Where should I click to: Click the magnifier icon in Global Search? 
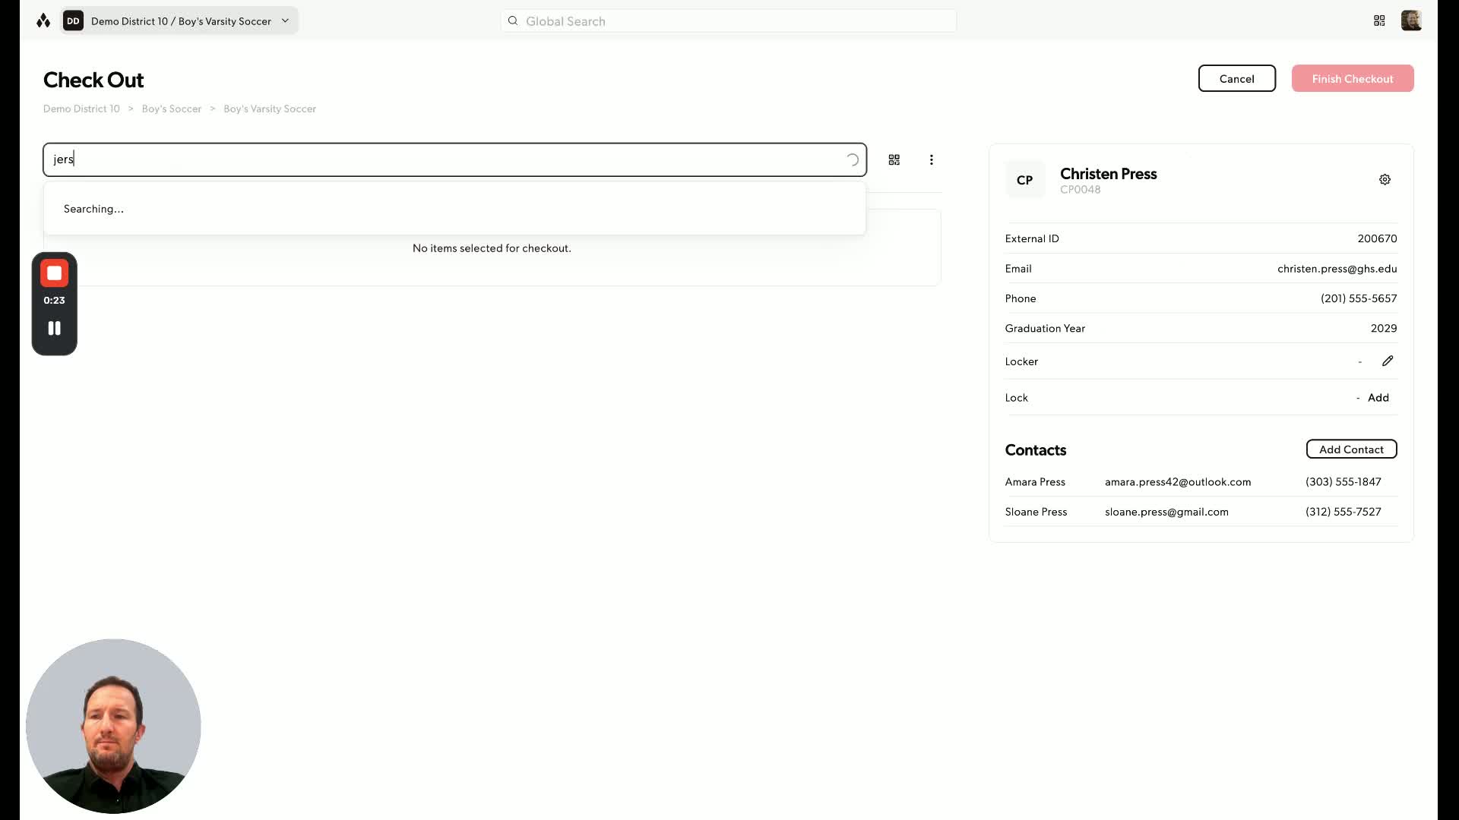[x=513, y=21]
